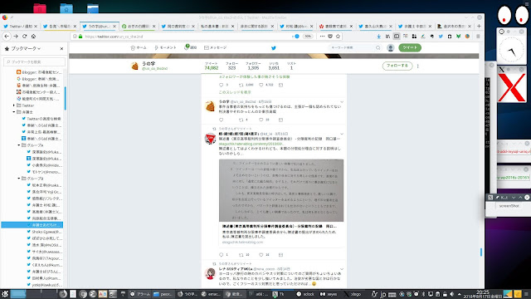531x299 pixels.
Task: Open the downloads arrow in the toolbar
Action: 378,37
